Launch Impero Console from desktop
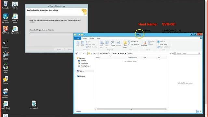The width and height of the screenshot is (208, 117). pyautogui.click(x=6, y=56)
